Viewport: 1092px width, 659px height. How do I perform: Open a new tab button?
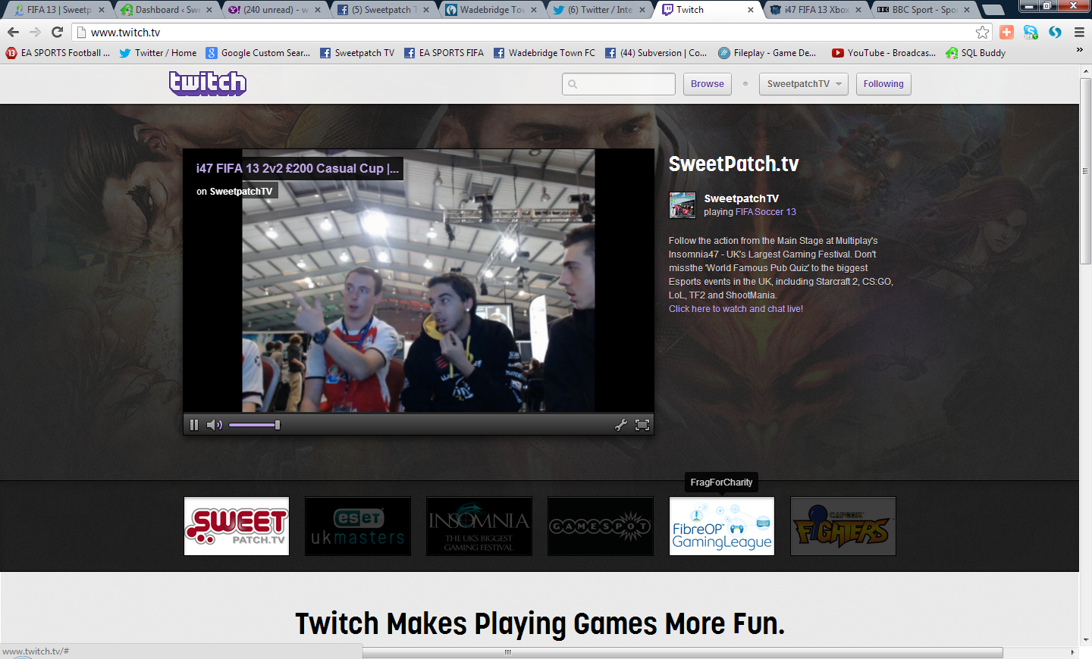tap(993, 10)
